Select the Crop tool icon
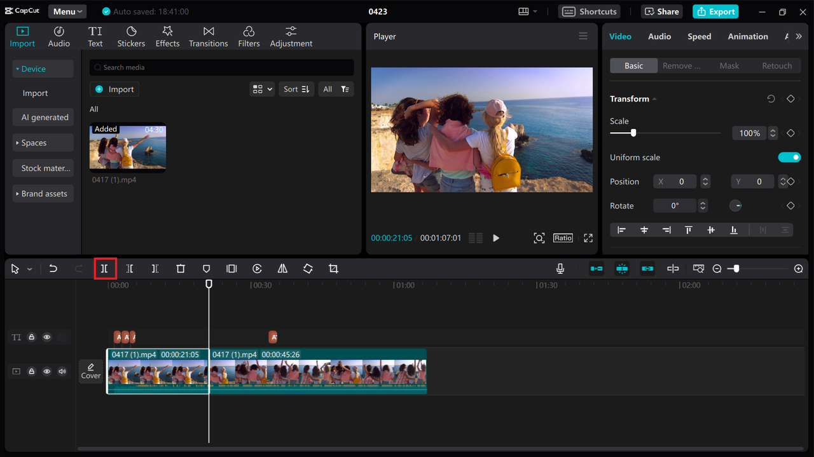Screen dimensions: 814x457 coord(333,269)
